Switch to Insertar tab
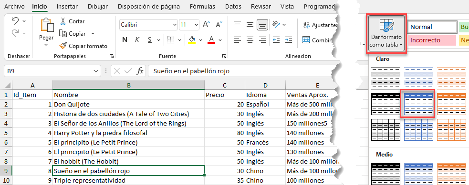 [67, 6]
